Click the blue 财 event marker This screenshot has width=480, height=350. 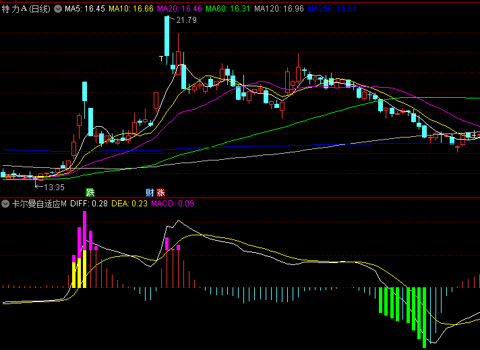(150, 193)
